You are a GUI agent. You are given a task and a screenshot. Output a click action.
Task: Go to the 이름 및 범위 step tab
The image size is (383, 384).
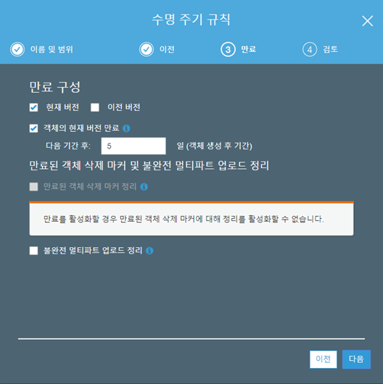pyautogui.click(x=52, y=49)
